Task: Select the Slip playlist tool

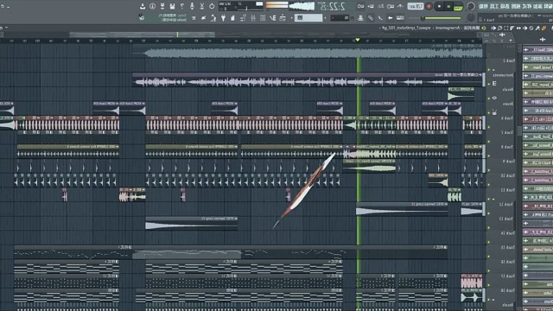Action: [518, 28]
